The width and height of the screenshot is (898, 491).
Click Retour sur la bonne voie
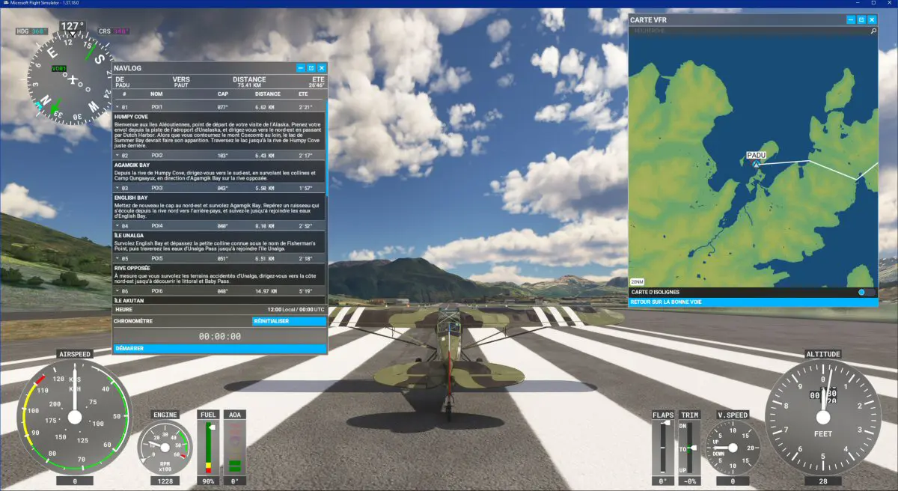(x=753, y=302)
